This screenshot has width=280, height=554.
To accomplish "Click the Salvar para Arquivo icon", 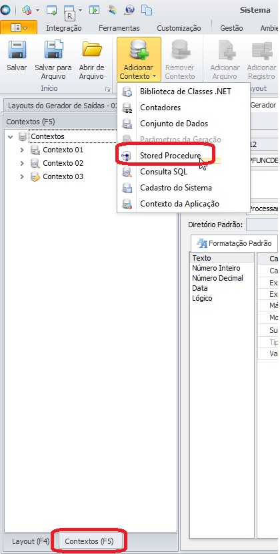I will click(x=53, y=49).
